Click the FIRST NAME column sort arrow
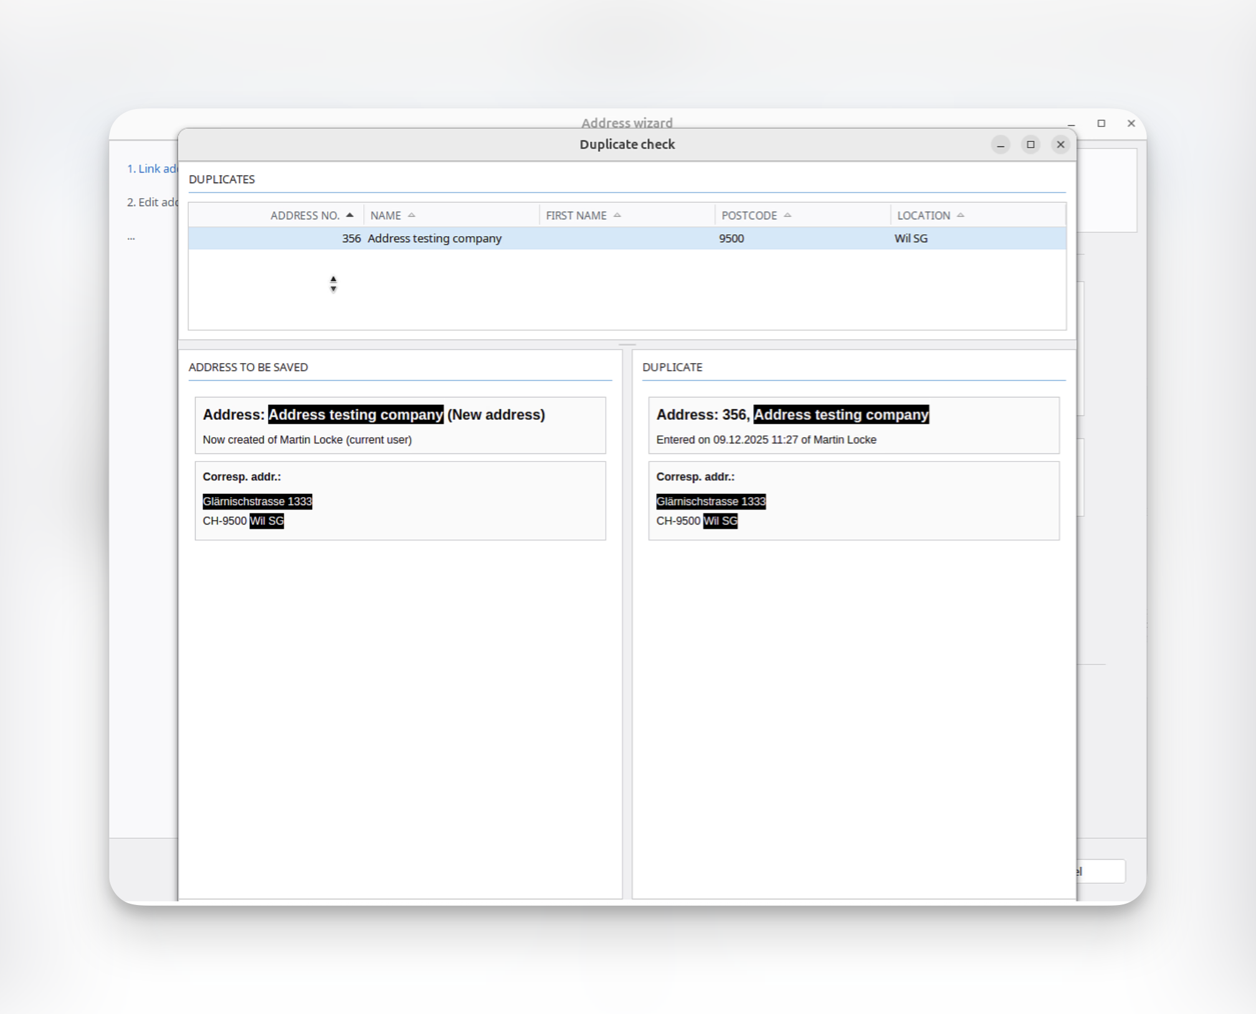Image resolution: width=1256 pixels, height=1014 pixels. point(617,215)
